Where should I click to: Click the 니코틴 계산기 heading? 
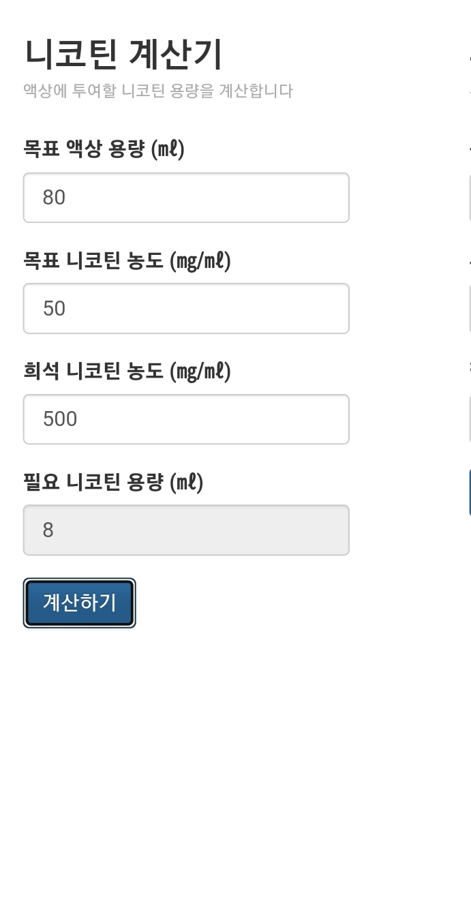(123, 55)
